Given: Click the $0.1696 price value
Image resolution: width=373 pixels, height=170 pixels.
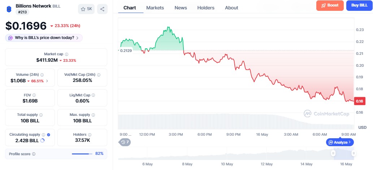Looking at the screenshot, I should tap(26, 26).
